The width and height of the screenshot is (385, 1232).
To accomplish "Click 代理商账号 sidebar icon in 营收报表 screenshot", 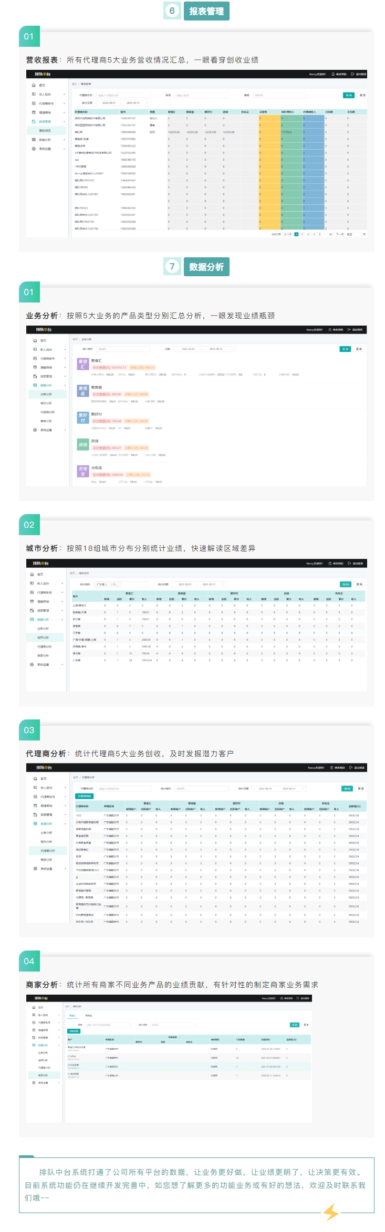I will [34, 103].
